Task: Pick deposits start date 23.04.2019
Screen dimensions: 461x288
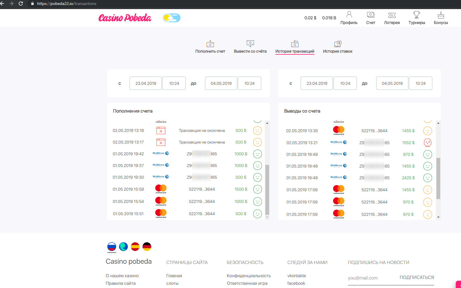Action: [146, 83]
